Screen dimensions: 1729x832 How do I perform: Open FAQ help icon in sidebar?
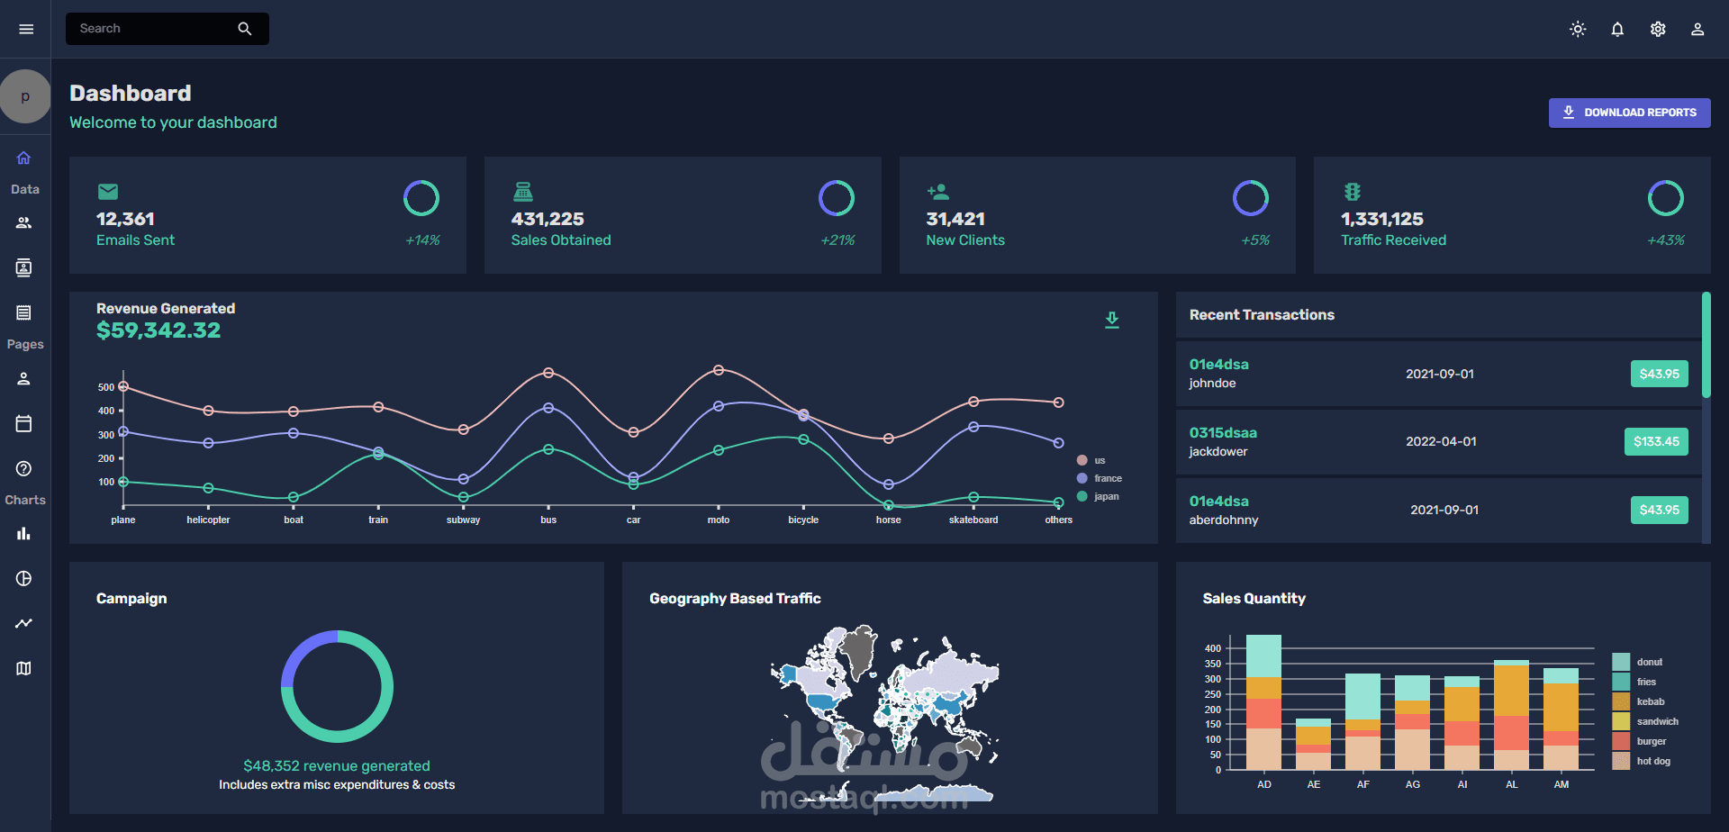(x=24, y=468)
